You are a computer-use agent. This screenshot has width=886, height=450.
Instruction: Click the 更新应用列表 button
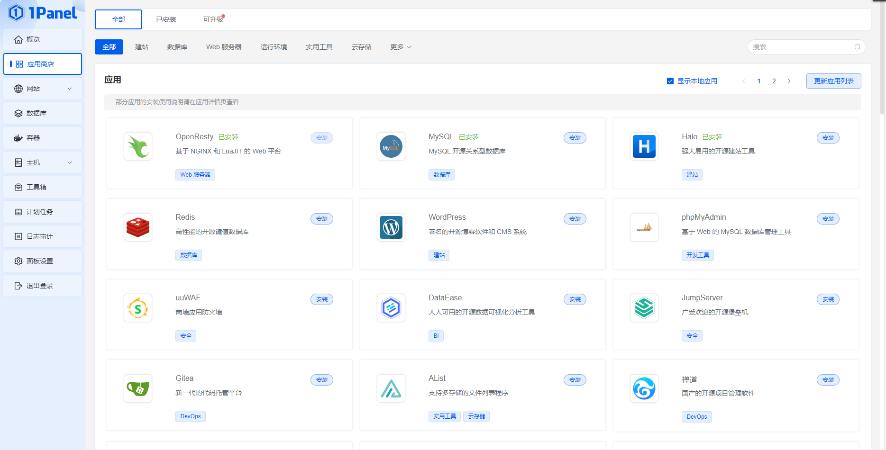[x=833, y=81]
